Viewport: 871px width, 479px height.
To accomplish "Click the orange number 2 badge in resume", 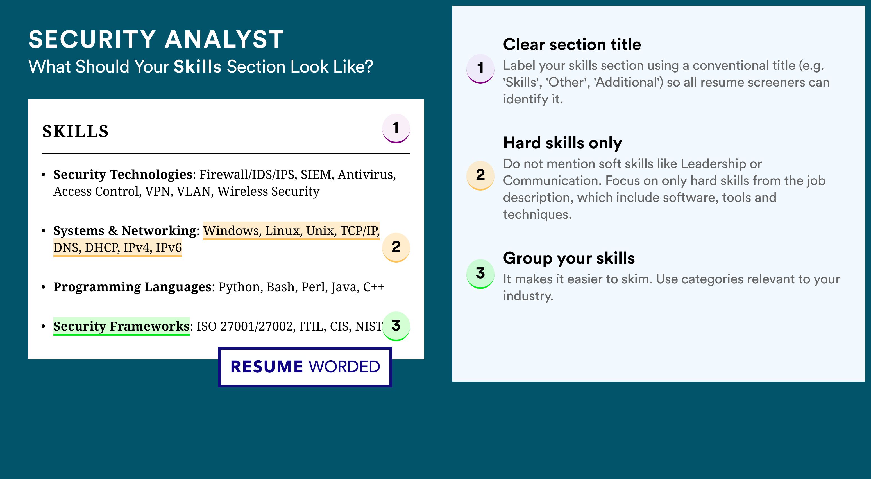I will point(396,247).
